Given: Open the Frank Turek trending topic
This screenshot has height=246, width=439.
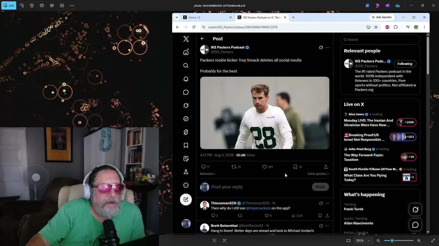Looking at the screenshot, I should [x=354, y=209].
